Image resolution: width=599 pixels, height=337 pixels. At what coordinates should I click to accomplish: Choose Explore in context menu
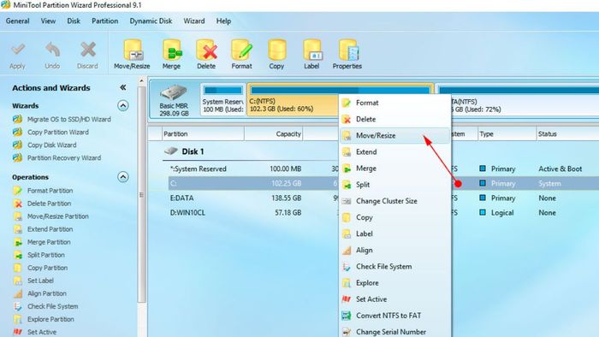point(394,283)
